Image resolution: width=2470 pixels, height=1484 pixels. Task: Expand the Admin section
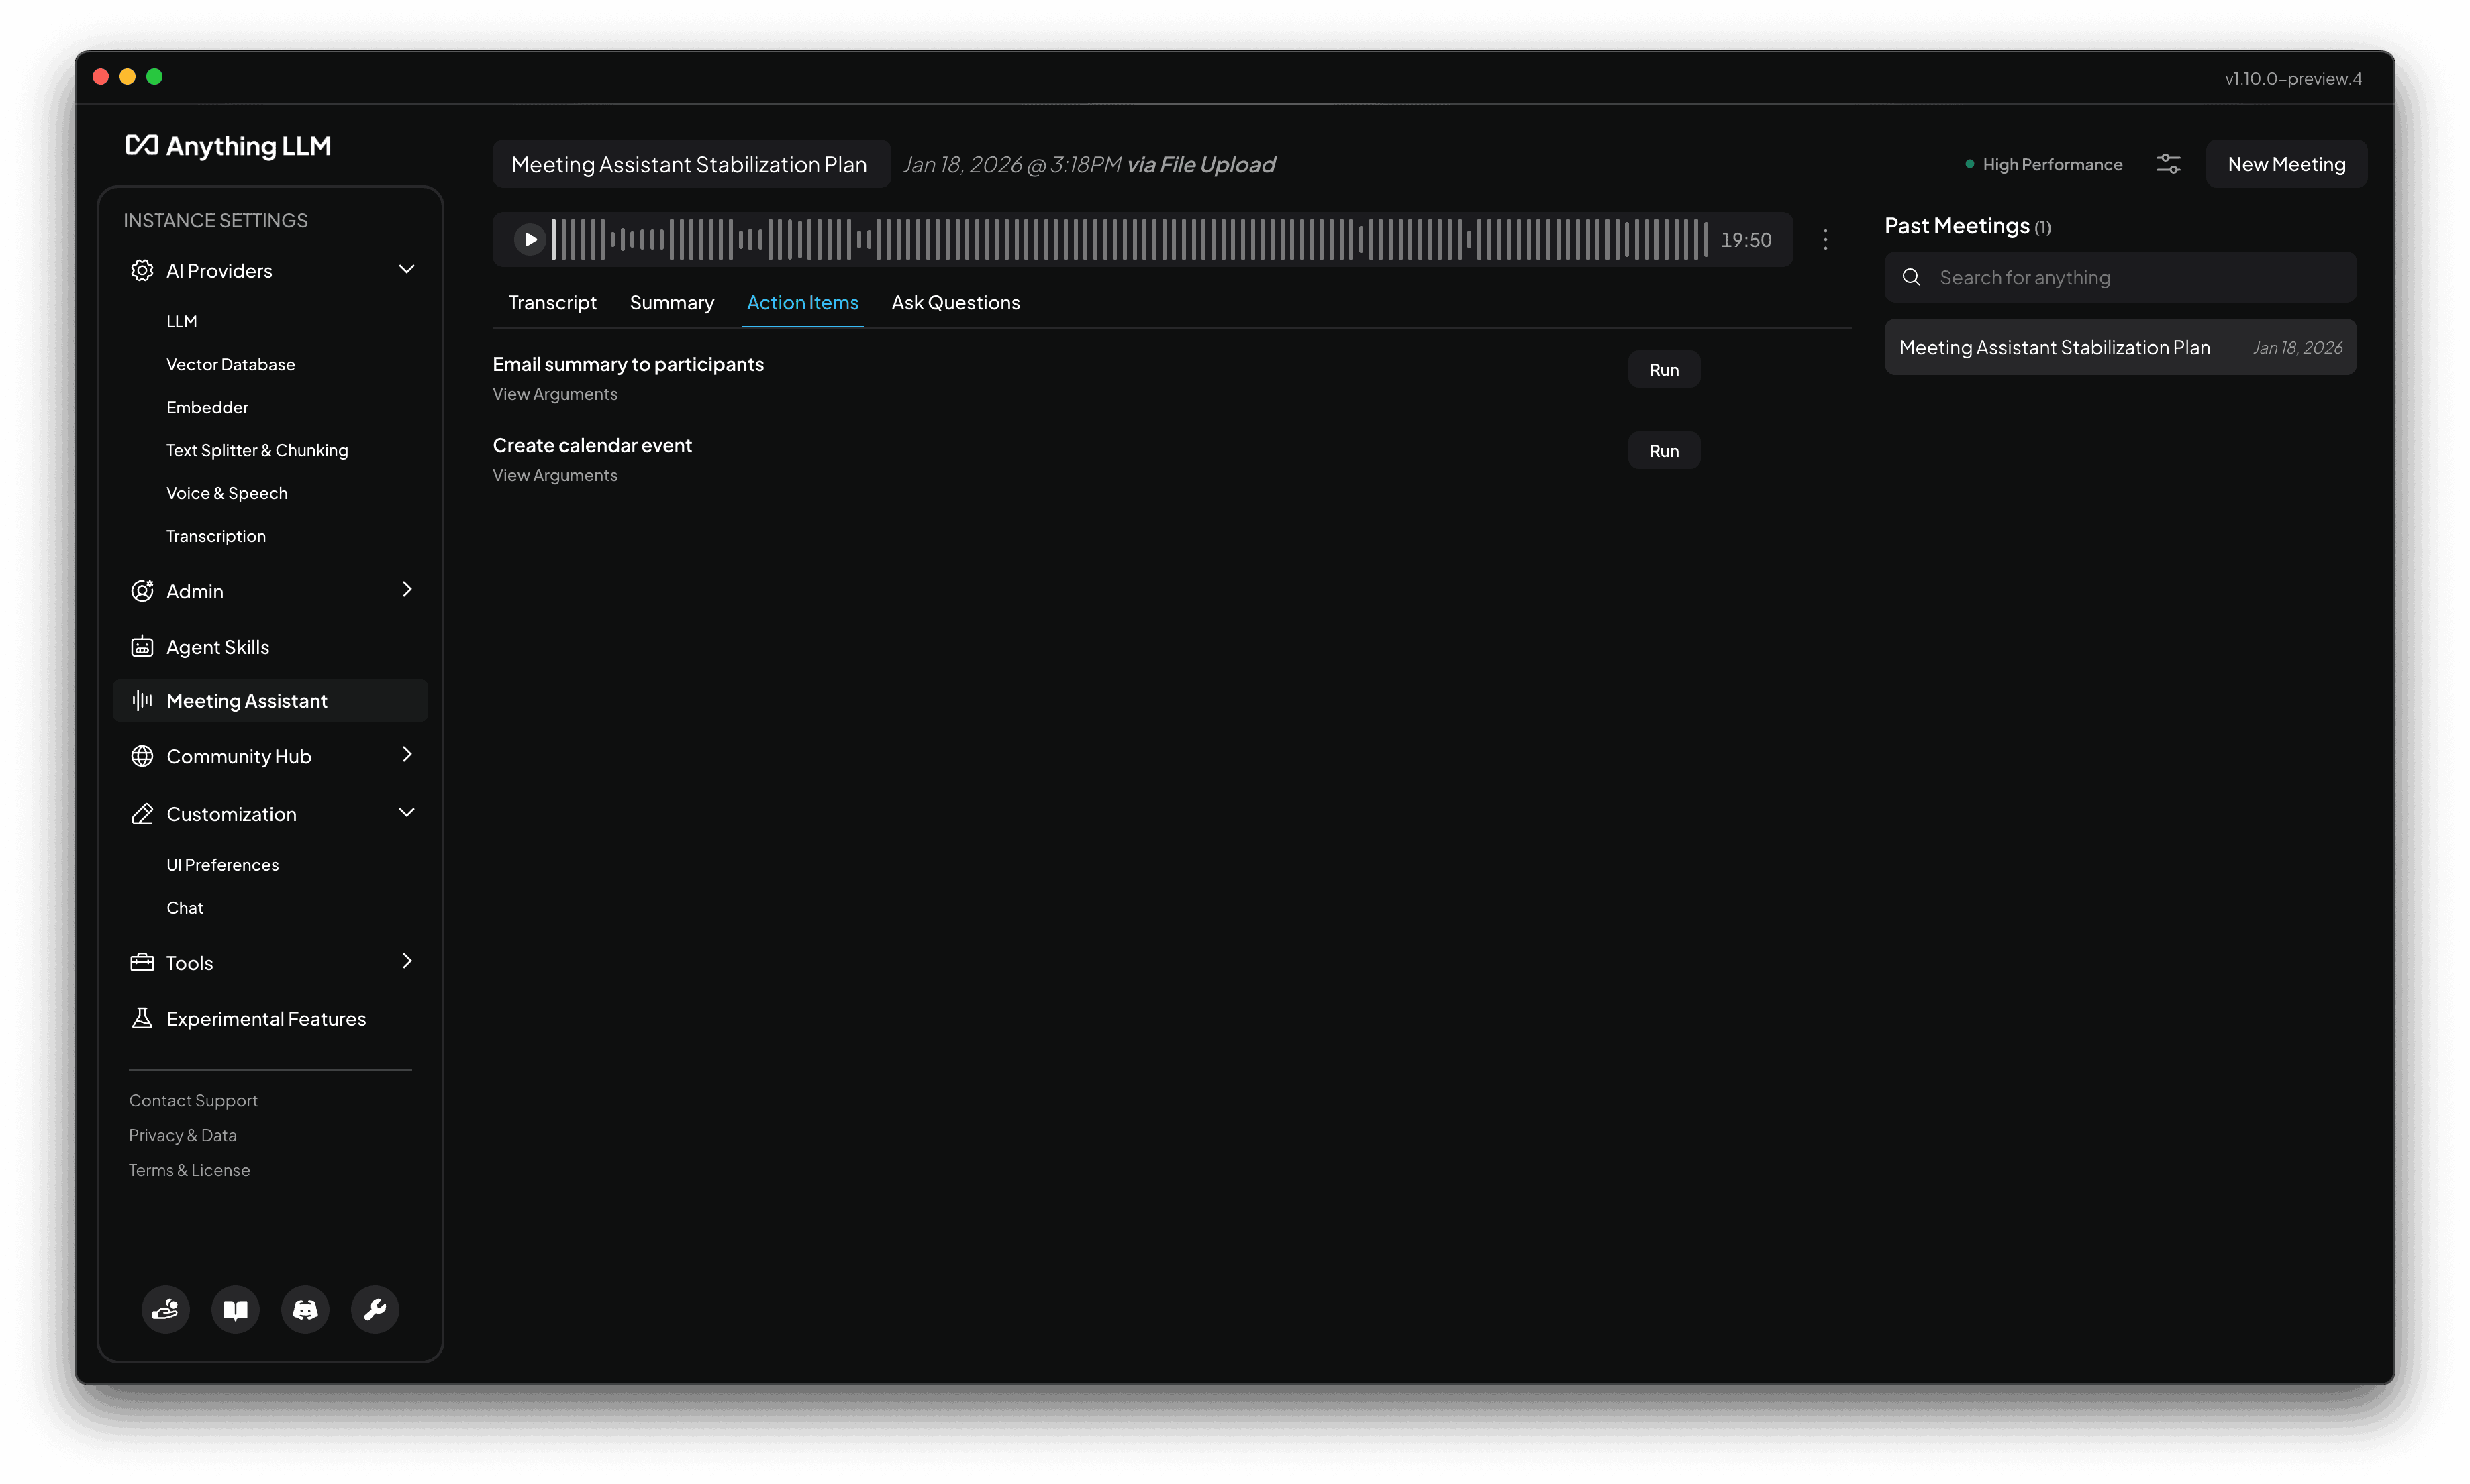(406, 590)
